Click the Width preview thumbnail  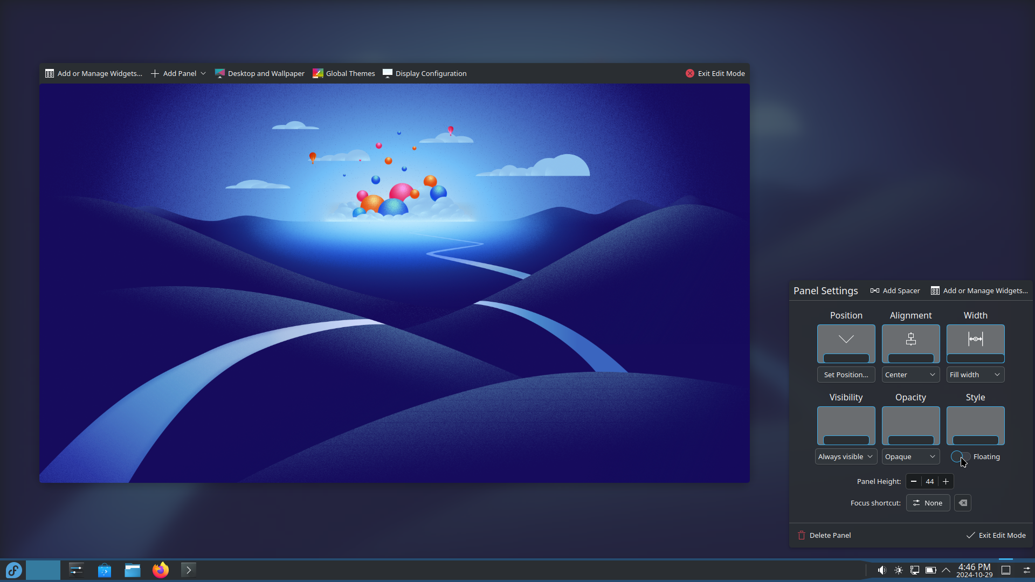click(975, 344)
